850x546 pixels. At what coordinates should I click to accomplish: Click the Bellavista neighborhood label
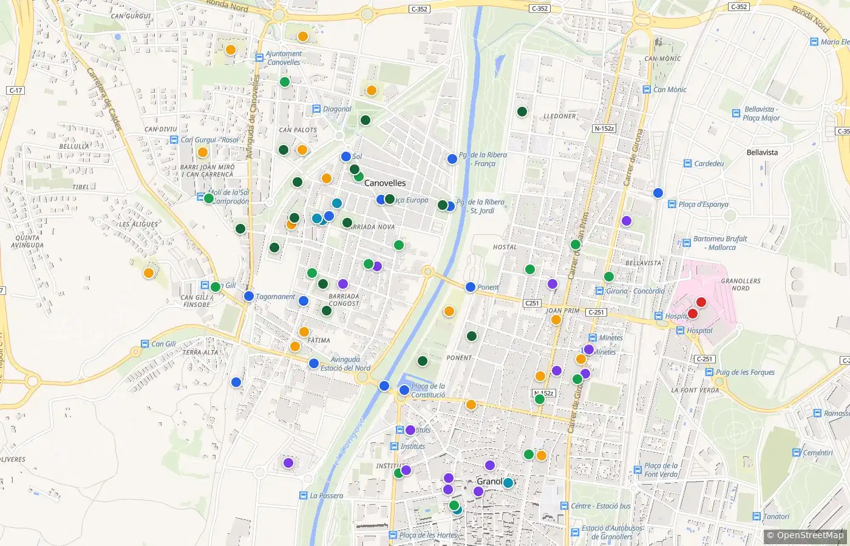762,152
